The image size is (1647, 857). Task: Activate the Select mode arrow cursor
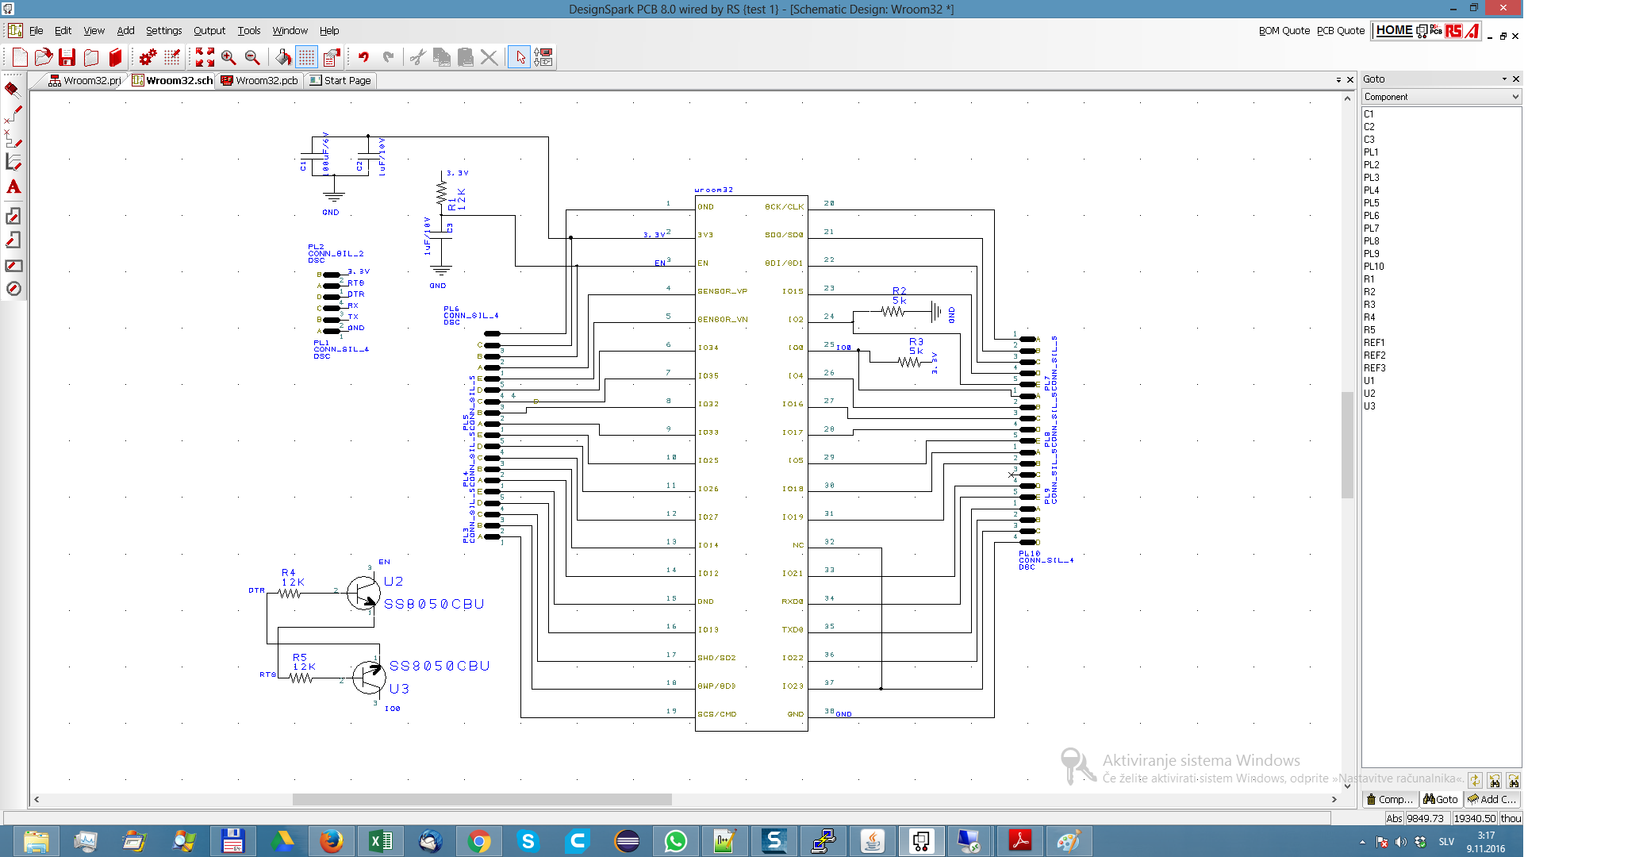520,57
